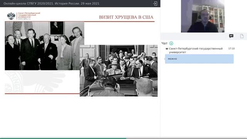Select the presenter webcam video

(x=203, y=16)
